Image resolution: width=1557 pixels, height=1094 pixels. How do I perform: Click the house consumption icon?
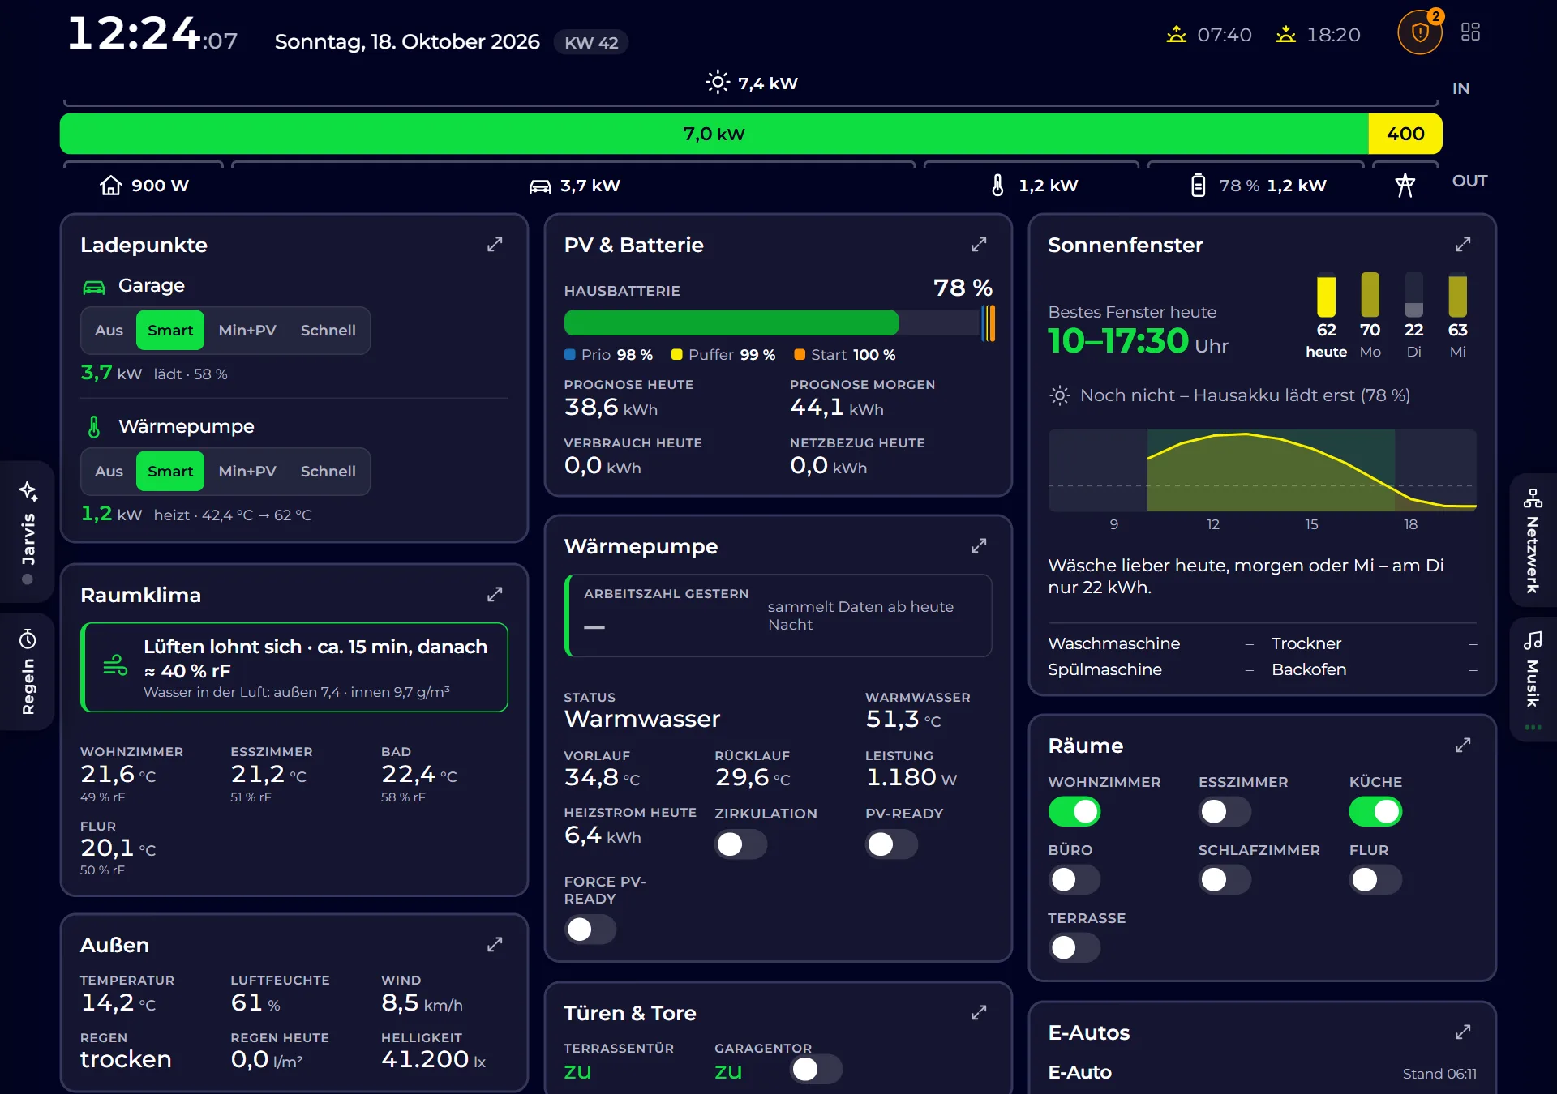(x=110, y=186)
